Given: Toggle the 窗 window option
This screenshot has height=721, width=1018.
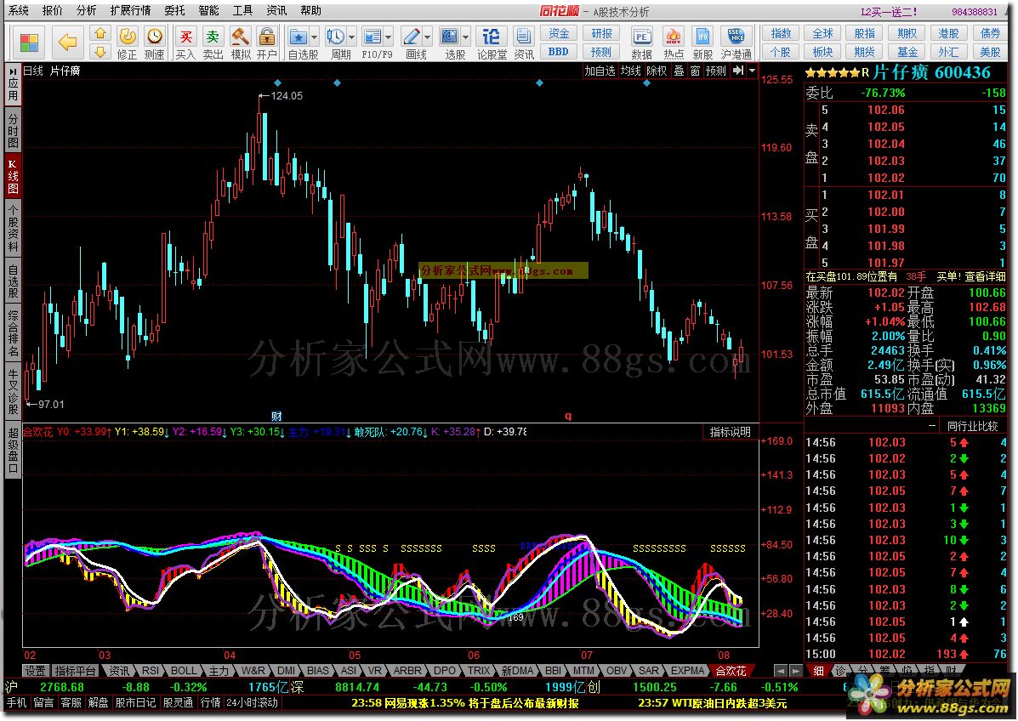Looking at the screenshot, I should pyautogui.click(x=695, y=70).
